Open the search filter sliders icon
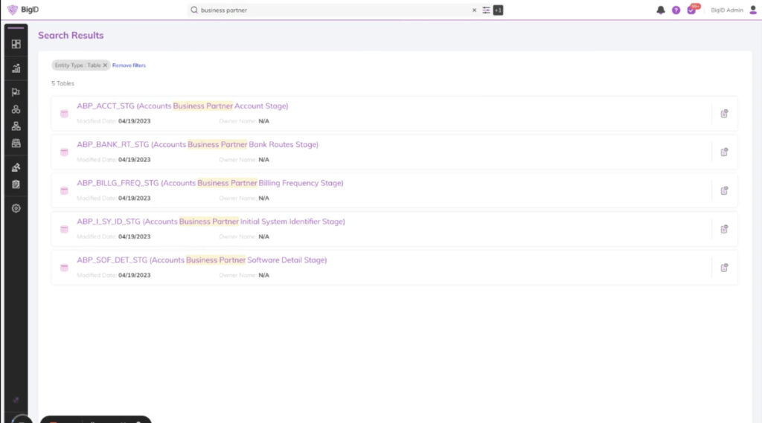This screenshot has width=762, height=423. pyautogui.click(x=486, y=10)
